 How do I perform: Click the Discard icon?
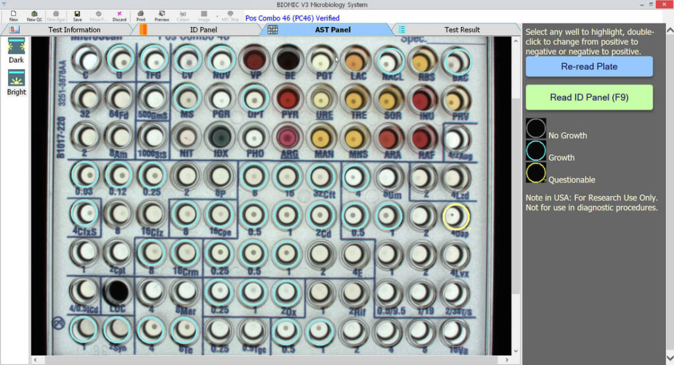tap(120, 16)
